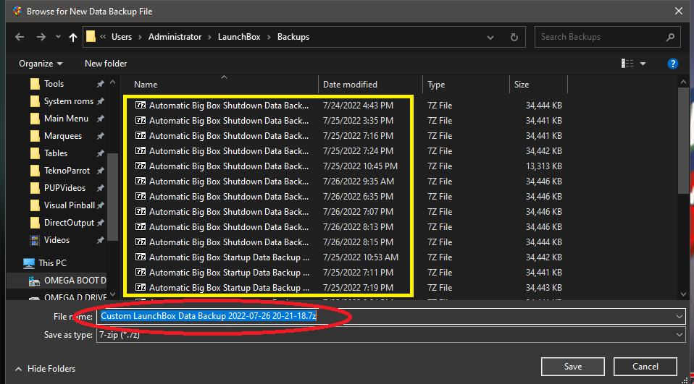Click the 7z icon of the 7/24/2022 backup

click(x=141, y=105)
